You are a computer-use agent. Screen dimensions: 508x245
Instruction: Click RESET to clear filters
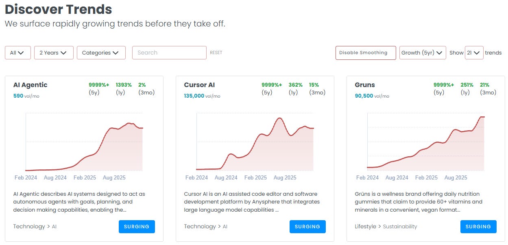[216, 52]
